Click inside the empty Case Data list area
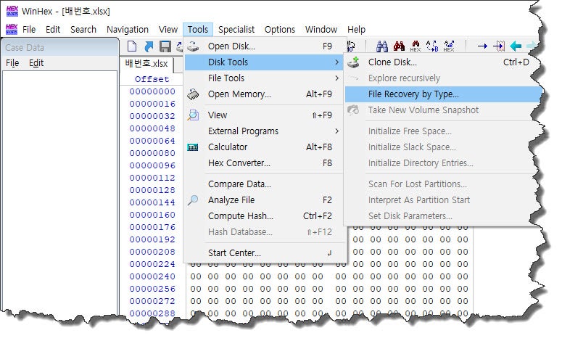The image size is (562, 341). point(60,190)
